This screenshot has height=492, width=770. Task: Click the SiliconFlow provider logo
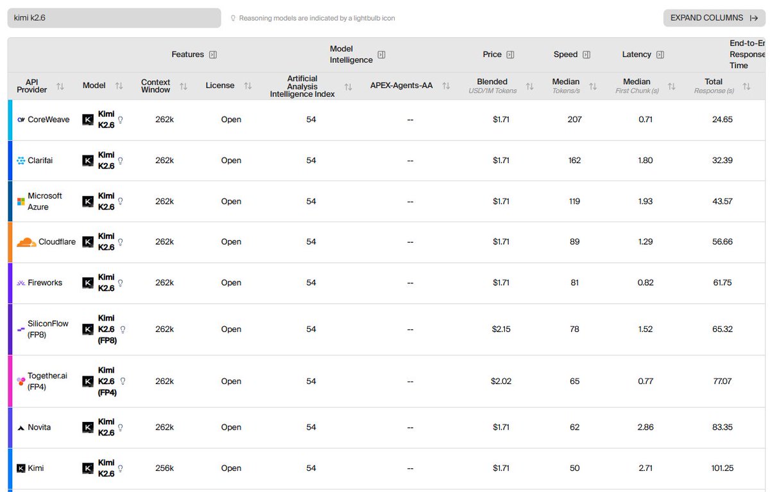tap(21, 329)
